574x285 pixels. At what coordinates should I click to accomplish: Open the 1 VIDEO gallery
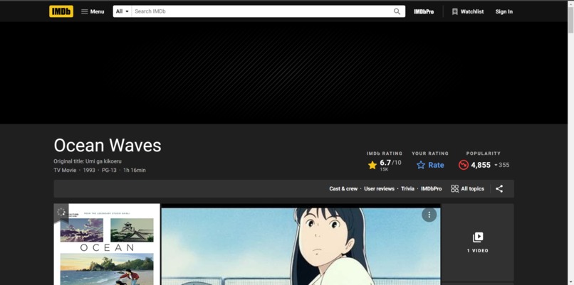pos(478,242)
